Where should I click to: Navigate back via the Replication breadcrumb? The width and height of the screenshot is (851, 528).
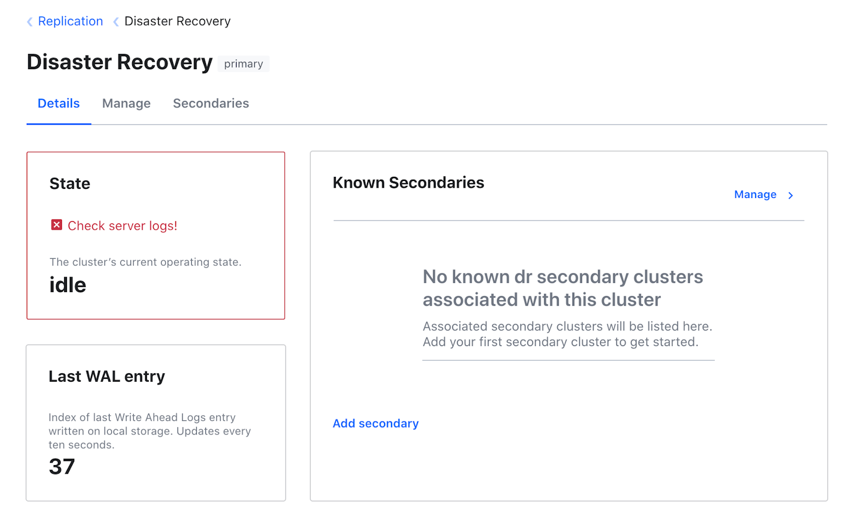(70, 21)
